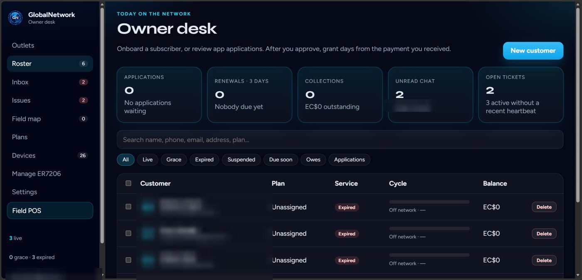Select the Applications filter chip
Screen dimensions: 582x280
[349, 160]
